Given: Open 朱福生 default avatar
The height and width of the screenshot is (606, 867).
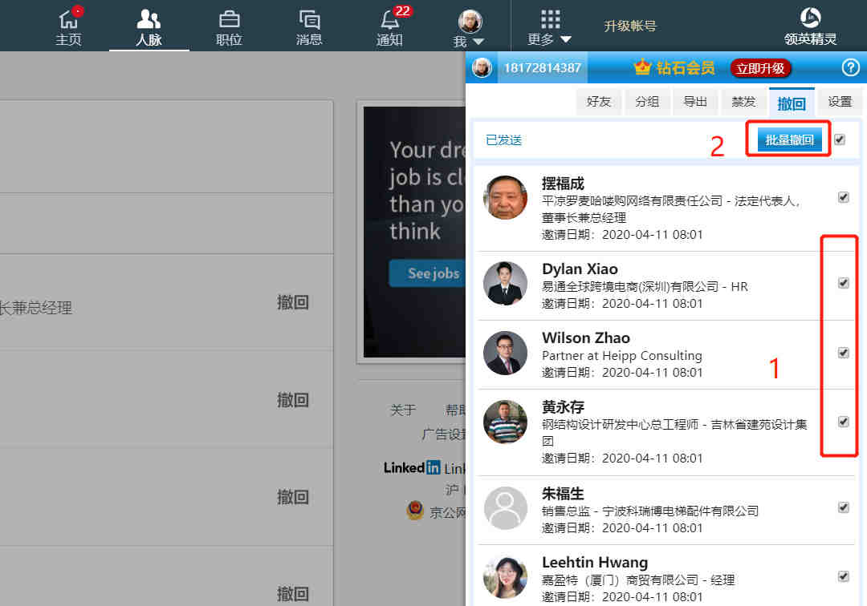Looking at the screenshot, I should [506, 507].
